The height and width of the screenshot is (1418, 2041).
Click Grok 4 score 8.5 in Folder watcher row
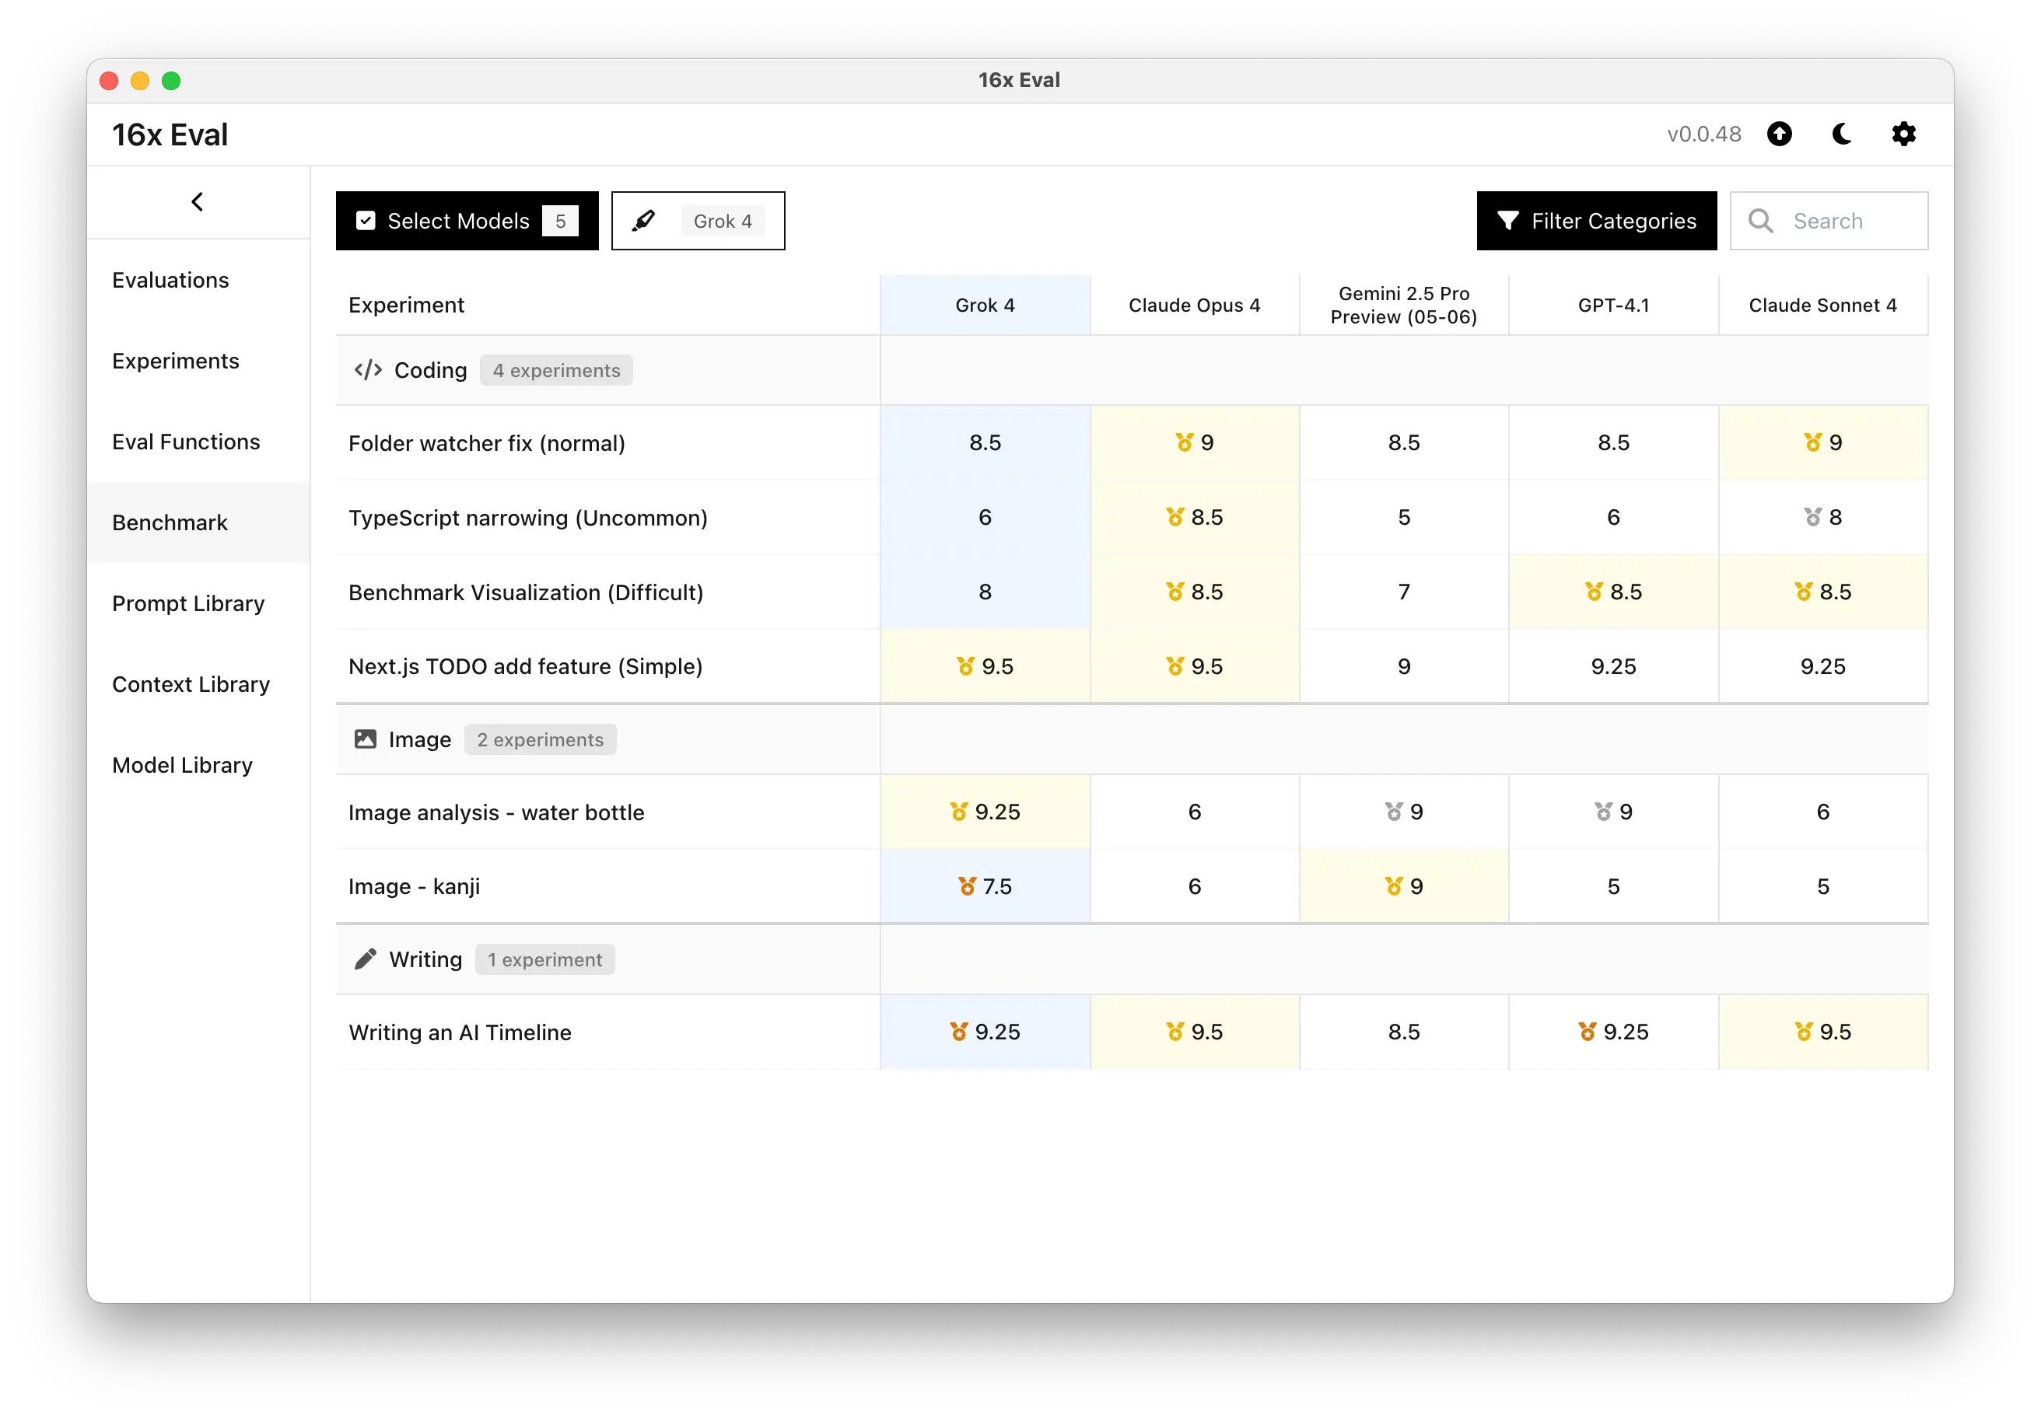(985, 442)
